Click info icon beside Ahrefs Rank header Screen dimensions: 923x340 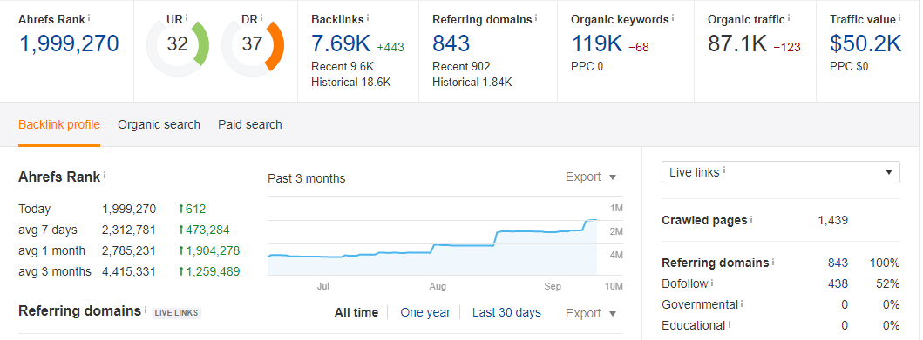pyautogui.click(x=89, y=17)
